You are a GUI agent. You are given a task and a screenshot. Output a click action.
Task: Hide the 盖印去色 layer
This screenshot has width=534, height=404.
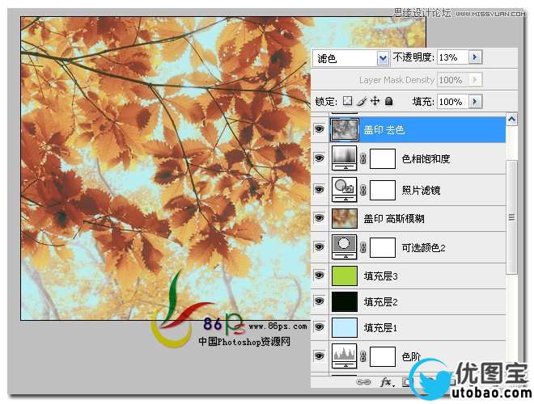(319, 129)
